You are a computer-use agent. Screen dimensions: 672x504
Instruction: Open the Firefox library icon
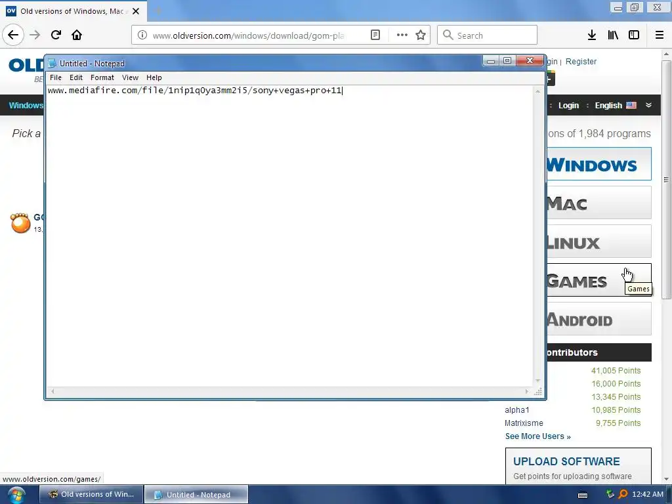[x=613, y=35]
